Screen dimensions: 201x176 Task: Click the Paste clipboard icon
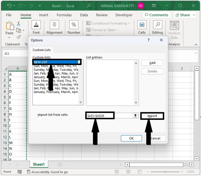[x=10, y=26]
